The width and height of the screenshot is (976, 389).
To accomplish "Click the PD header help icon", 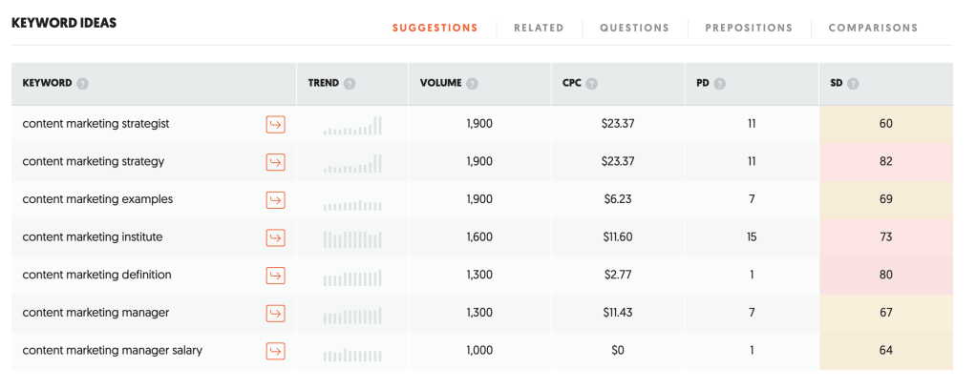I will 719,84.
